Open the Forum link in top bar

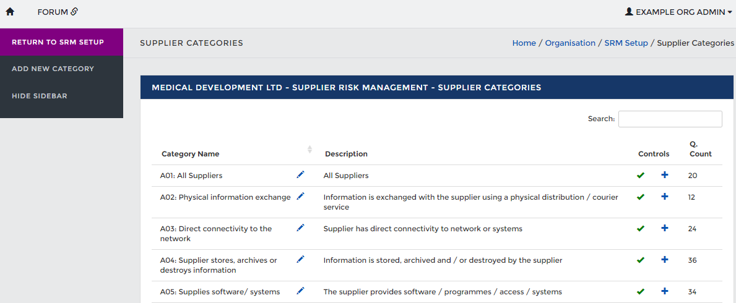(x=58, y=12)
